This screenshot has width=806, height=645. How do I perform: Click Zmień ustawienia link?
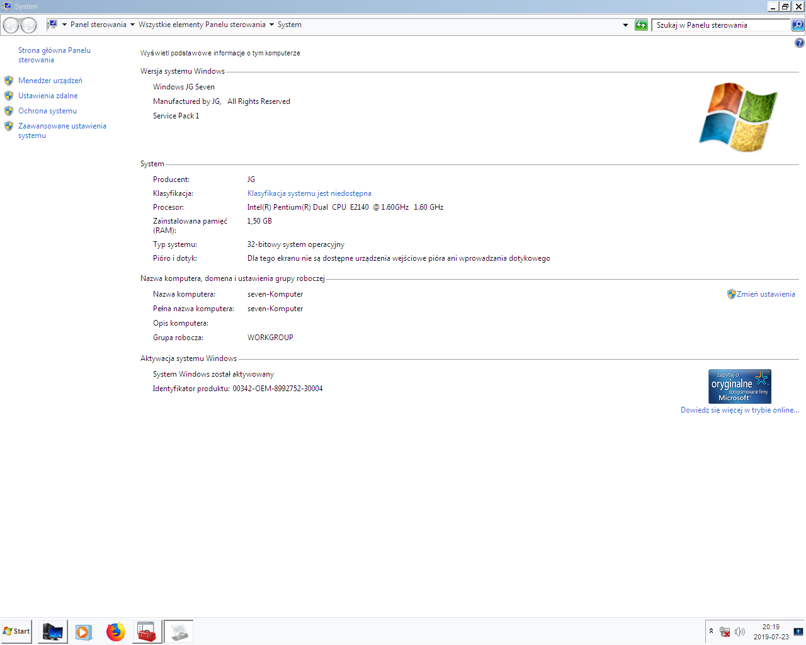point(766,294)
